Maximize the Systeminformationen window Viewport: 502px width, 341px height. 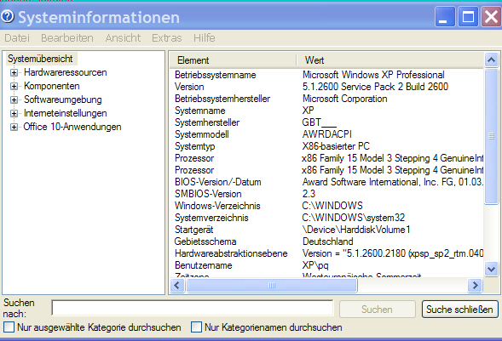click(468, 17)
